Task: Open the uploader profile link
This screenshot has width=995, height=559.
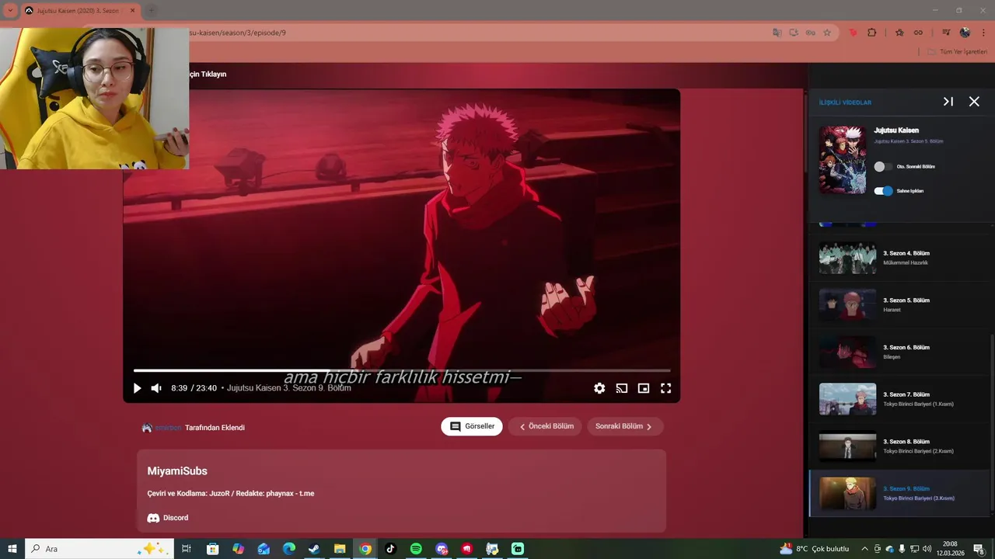Action: coord(168,428)
